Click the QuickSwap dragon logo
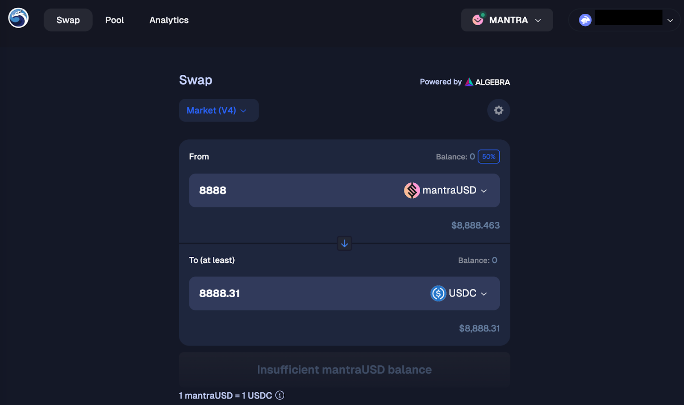Image resolution: width=684 pixels, height=405 pixels. coord(18,18)
